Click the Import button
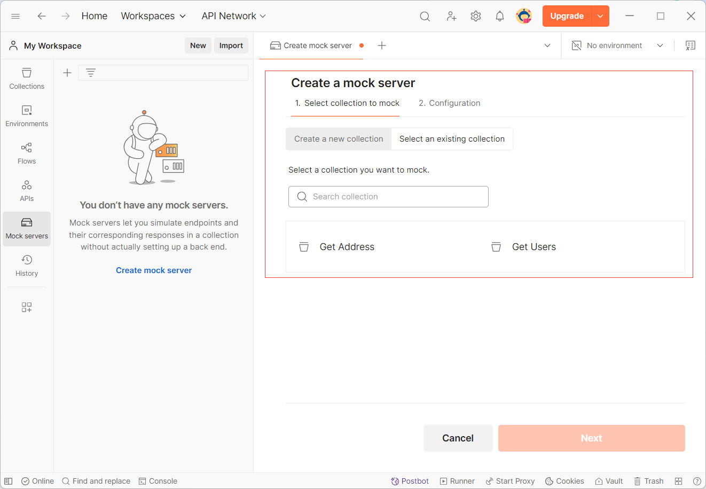706x489 pixels. pyautogui.click(x=231, y=45)
